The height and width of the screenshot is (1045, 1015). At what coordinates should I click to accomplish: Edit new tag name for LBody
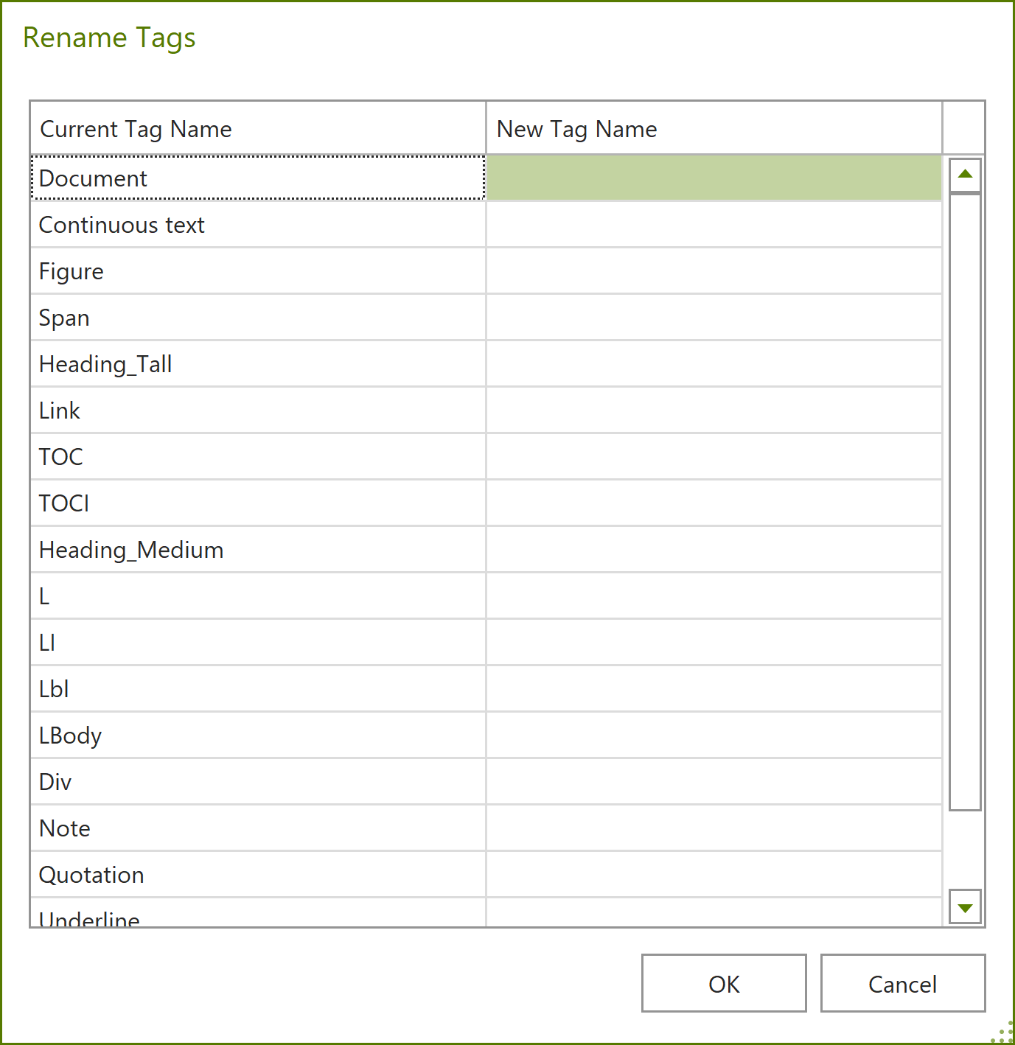pos(714,735)
